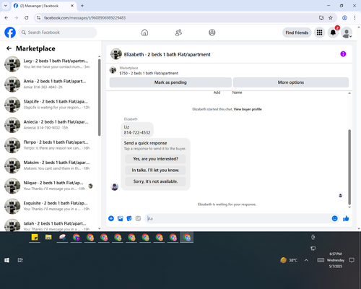Attach a photo using the image icon
Viewport: 361px width, 289px height.
pos(120,218)
